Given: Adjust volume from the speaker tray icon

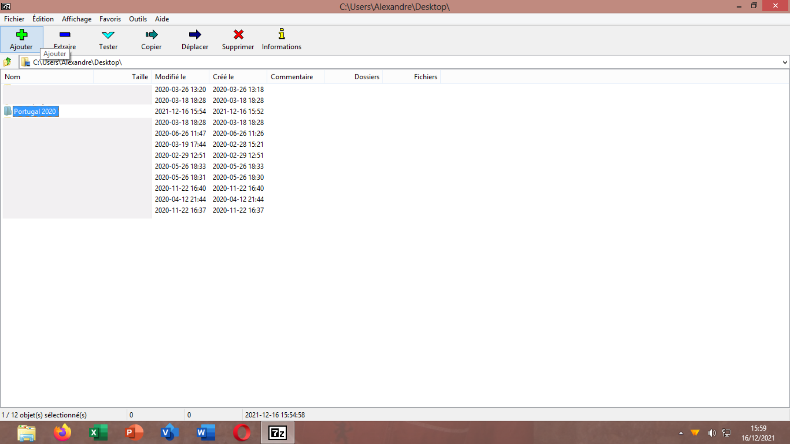Looking at the screenshot, I should pyautogui.click(x=712, y=432).
